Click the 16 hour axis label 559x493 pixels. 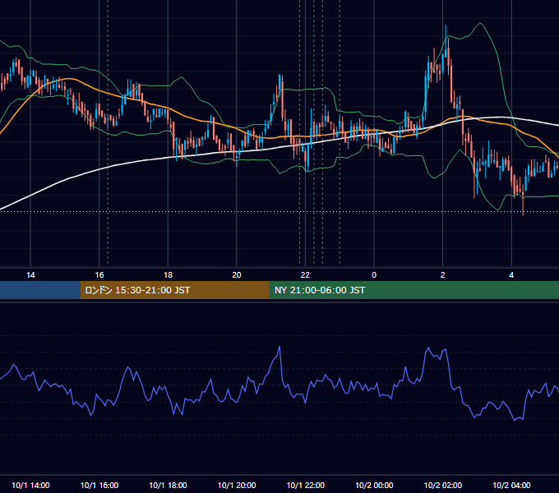pos(99,275)
